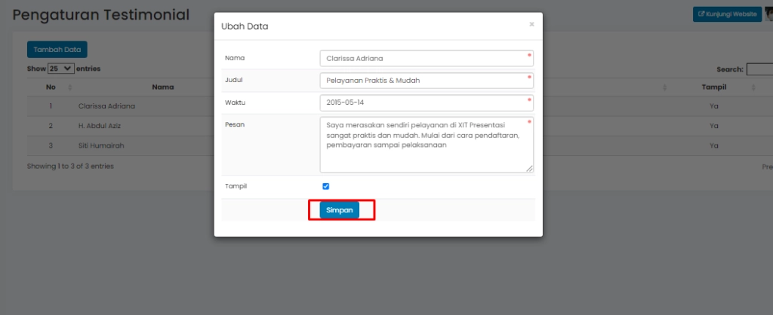The image size is (773, 315).
Task: Uncheck the Tampil checkbox
Action: click(326, 186)
